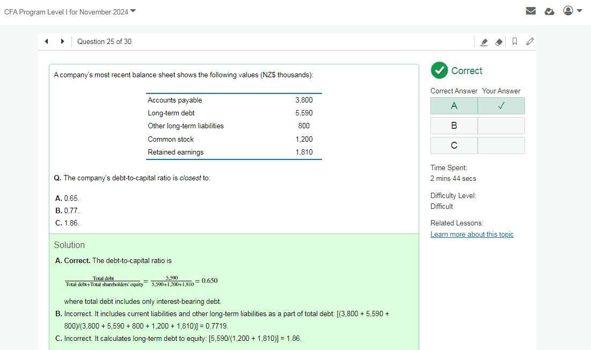Go to the next question arrow

(62, 41)
